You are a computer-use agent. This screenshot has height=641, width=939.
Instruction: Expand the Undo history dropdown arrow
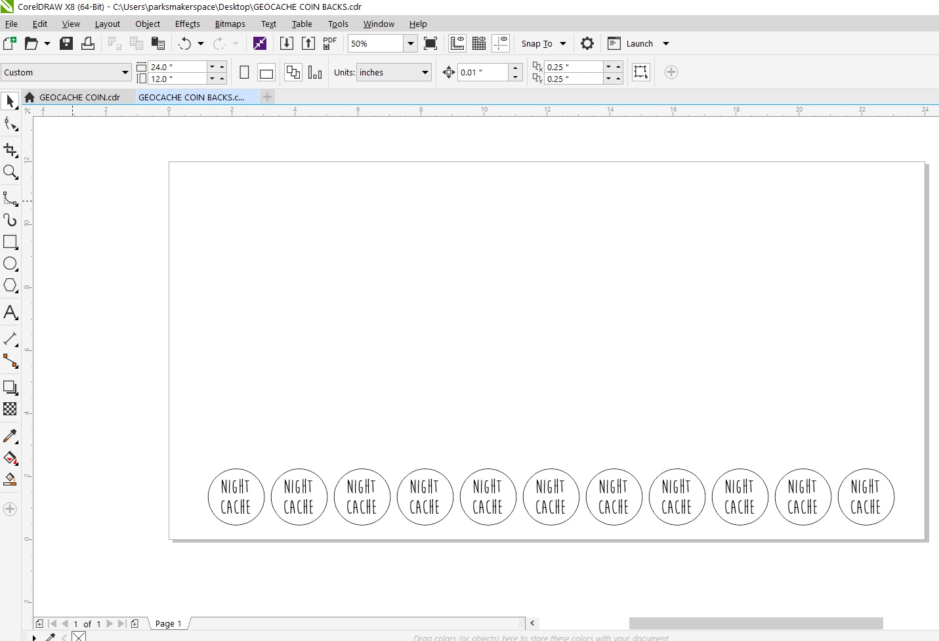coord(201,43)
